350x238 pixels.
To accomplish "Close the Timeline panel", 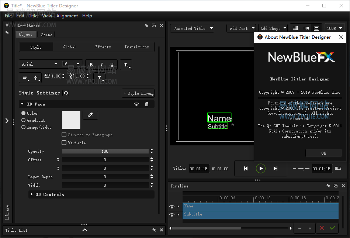I will tap(343, 186).
